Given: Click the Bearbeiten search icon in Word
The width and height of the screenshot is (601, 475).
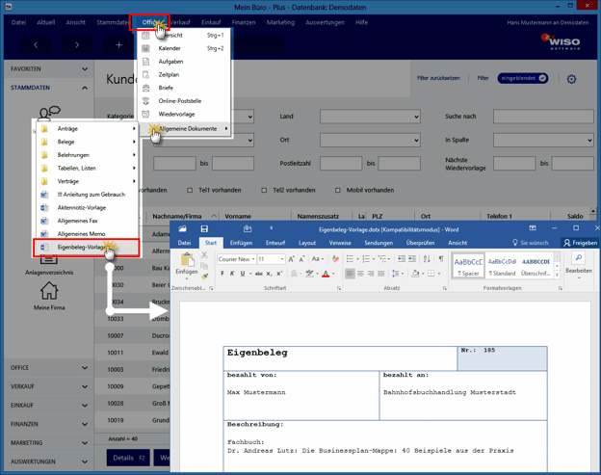Looking at the screenshot, I should coord(579,259).
